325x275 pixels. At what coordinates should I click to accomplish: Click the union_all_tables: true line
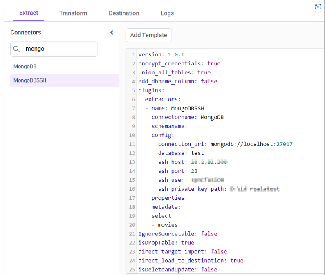(x=175, y=72)
